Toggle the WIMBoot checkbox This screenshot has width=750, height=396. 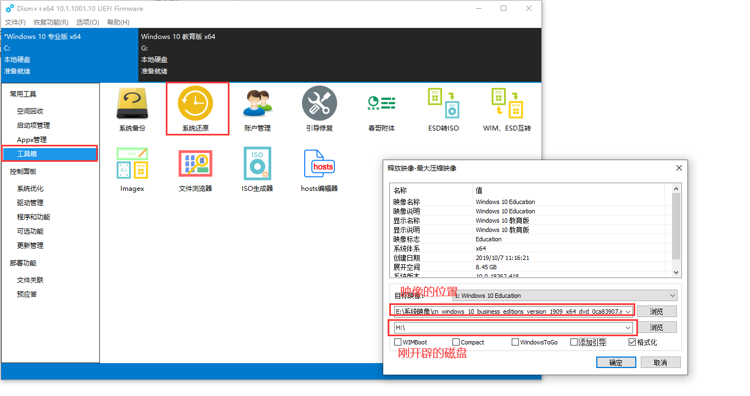point(398,342)
